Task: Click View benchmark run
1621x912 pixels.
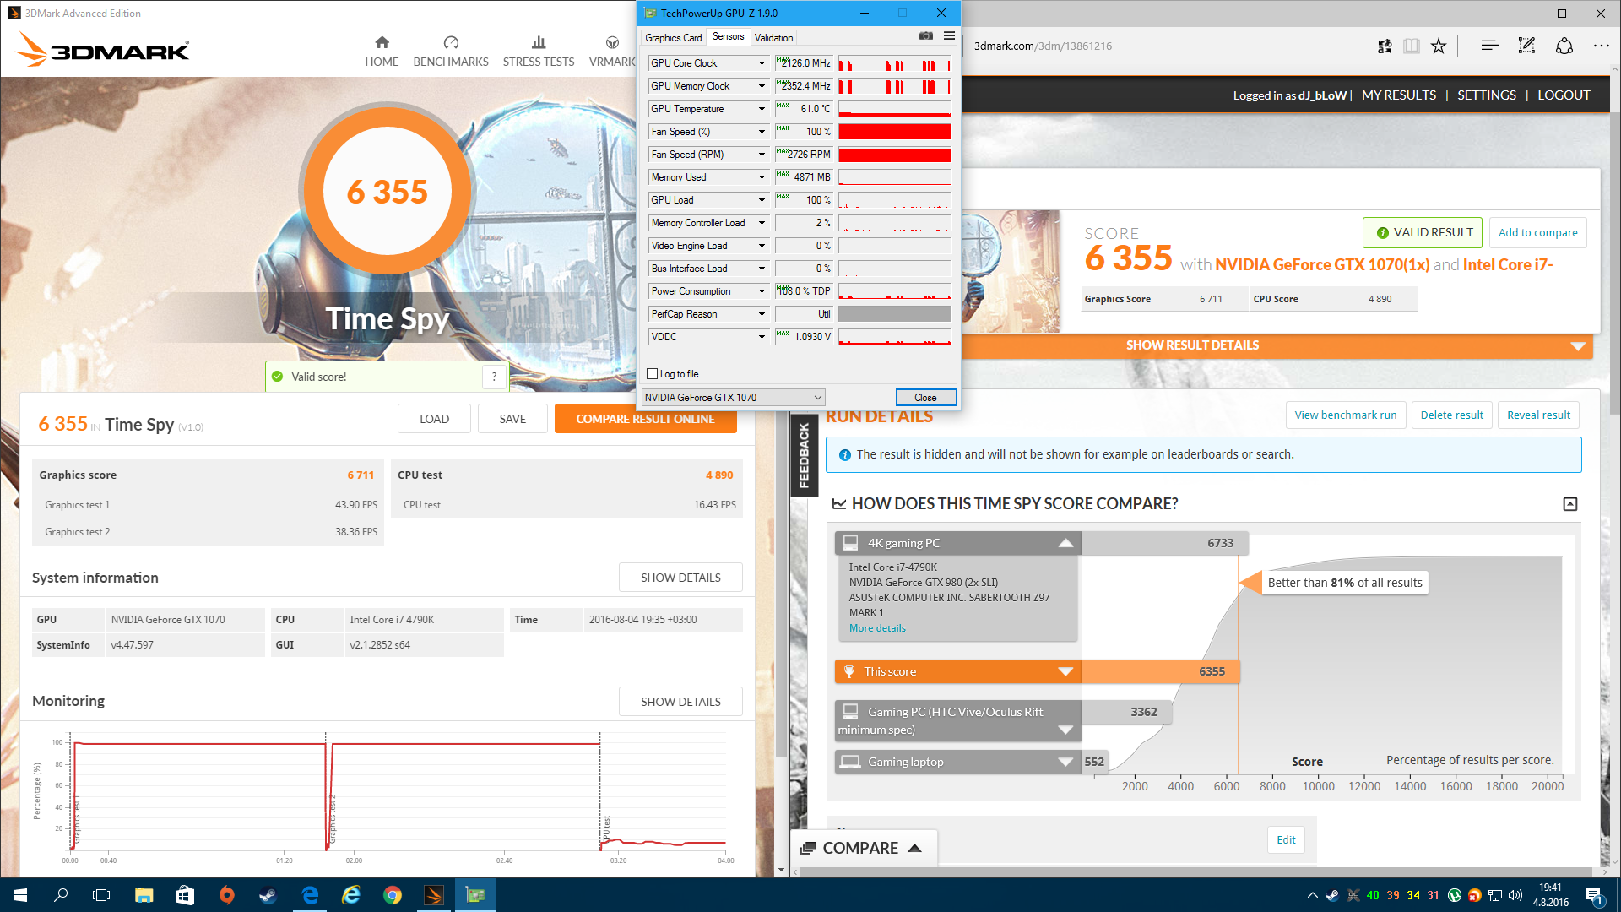Action: pos(1346,415)
